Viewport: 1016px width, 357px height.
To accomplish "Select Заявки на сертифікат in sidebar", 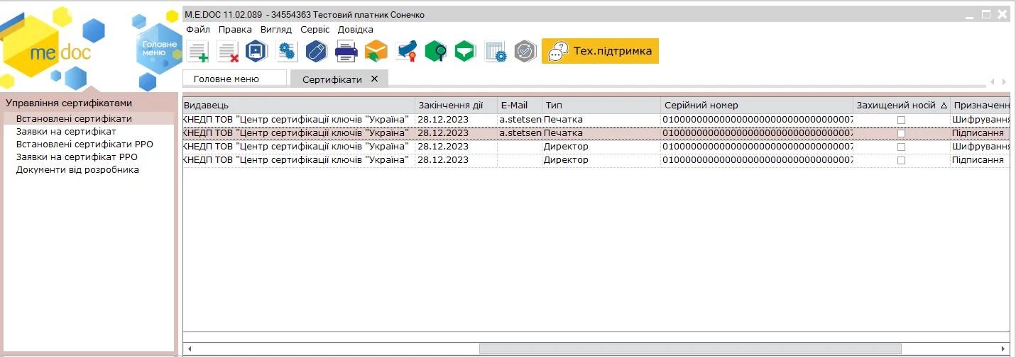I will [x=66, y=131].
